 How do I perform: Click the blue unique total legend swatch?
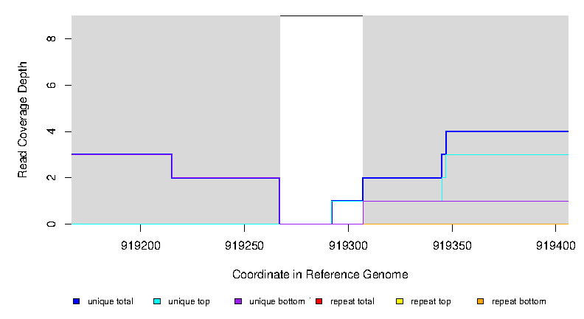76,301
